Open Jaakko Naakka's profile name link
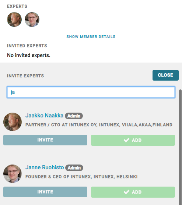The width and height of the screenshot is (182, 205). click(44, 116)
